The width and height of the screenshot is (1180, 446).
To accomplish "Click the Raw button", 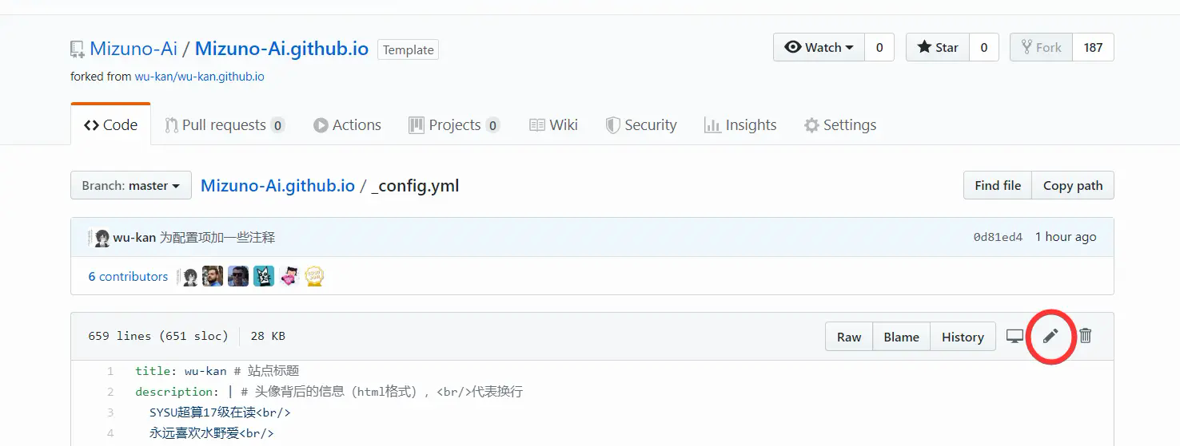I will 849,337.
